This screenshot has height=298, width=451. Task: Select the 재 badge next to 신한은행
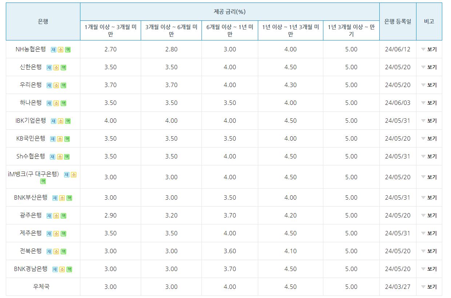[49, 67]
